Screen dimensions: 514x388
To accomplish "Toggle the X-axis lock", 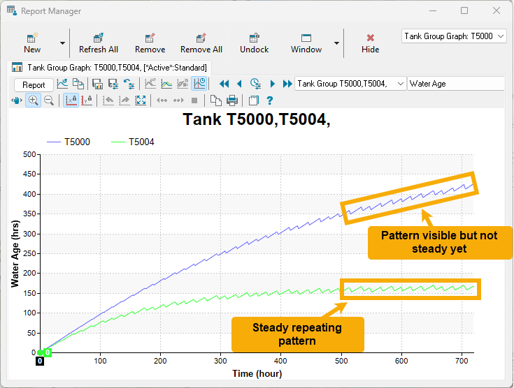I will coord(71,100).
